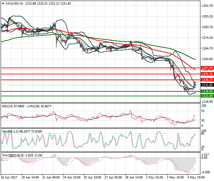214x181 pixels.
Task: Select the 1264.70 price scale value
Action: pos(207,48)
